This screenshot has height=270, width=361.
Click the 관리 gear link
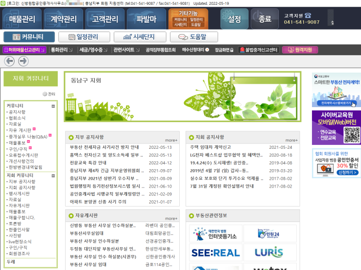click(x=49, y=94)
